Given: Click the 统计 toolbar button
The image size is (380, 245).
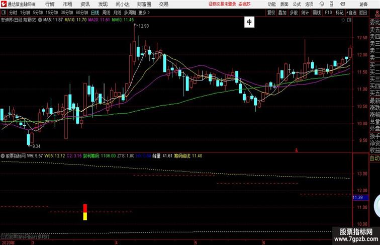Looking at the screenshot, I should coord(305,13).
